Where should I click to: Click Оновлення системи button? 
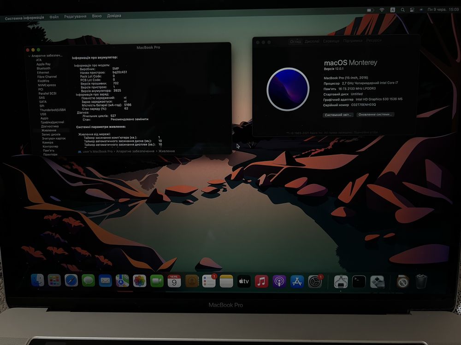point(375,115)
